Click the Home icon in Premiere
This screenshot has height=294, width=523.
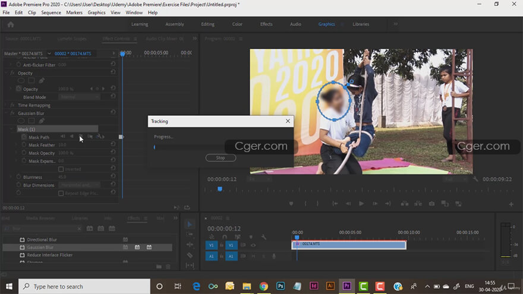(11, 24)
